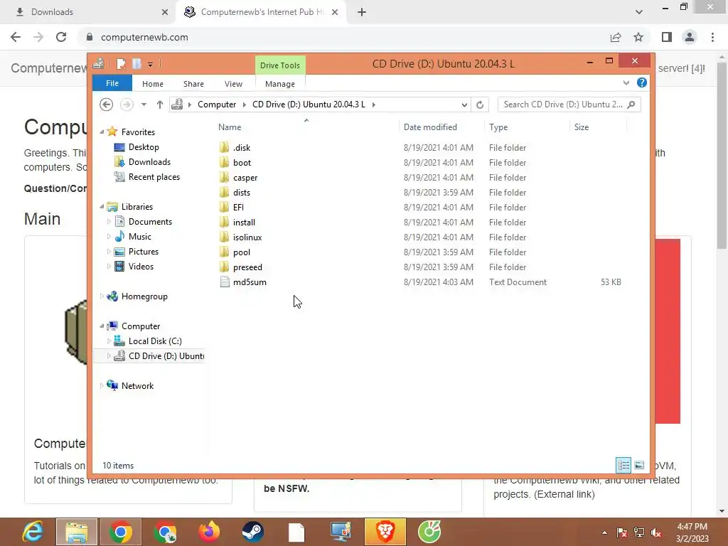Open the casper folder
The image size is (728, 546).
[x=245, y=177]
